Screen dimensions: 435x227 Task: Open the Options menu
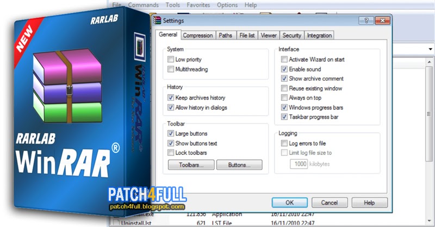point(227,5)
